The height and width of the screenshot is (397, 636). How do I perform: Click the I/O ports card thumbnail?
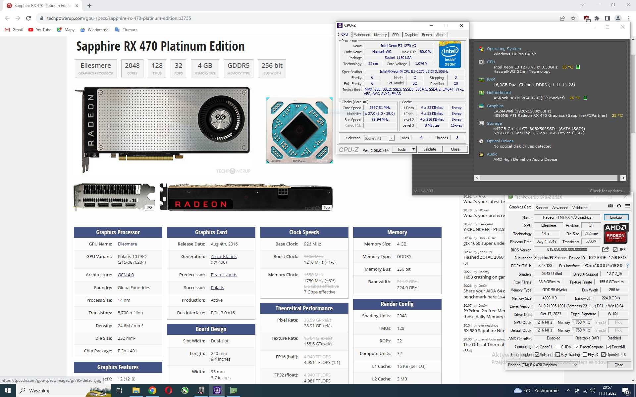114,197
